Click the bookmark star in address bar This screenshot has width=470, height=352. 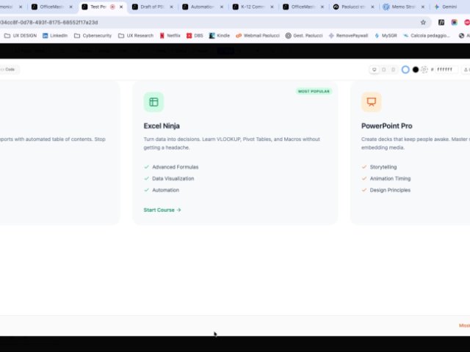click(x=423, y=22)
